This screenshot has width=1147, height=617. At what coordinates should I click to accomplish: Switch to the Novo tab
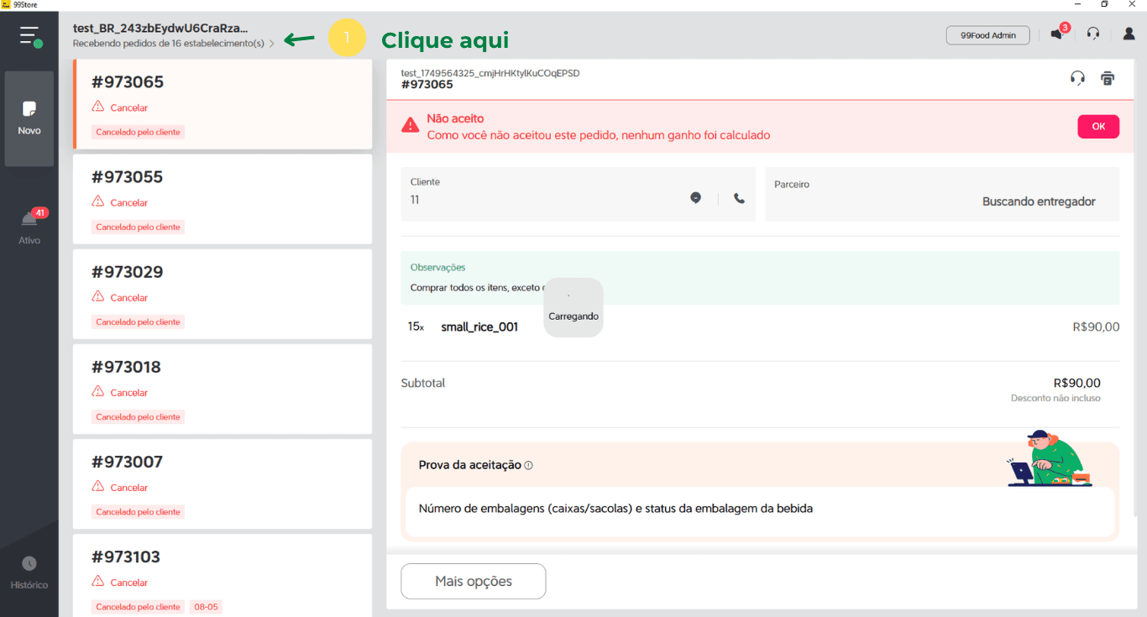click(x=29, y=118)
